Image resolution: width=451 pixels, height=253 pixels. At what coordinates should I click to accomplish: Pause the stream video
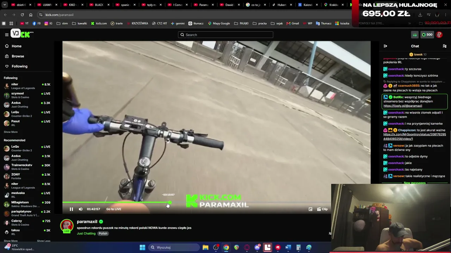coord(71,209)
